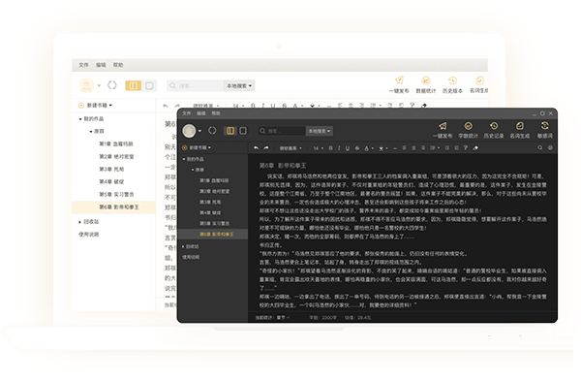The height and width of the screenshot is (381, 581).
Task: Toggle underline in dark window toolbar
Action: (x=348, y=148)
